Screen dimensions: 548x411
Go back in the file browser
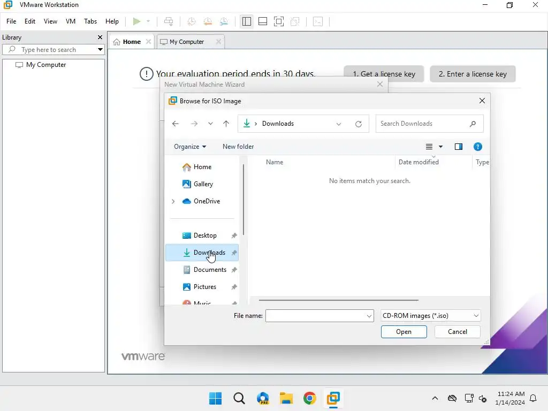pyautogui.click(x=176, y=124)
